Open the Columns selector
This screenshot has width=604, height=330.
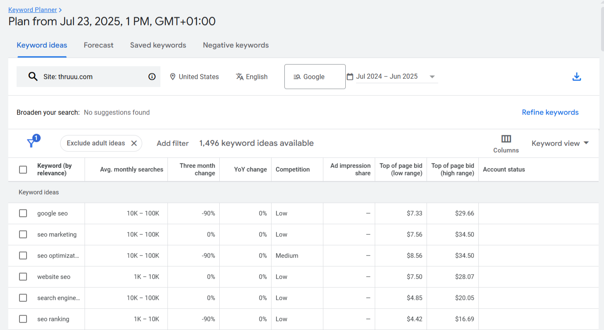point(506,143)
